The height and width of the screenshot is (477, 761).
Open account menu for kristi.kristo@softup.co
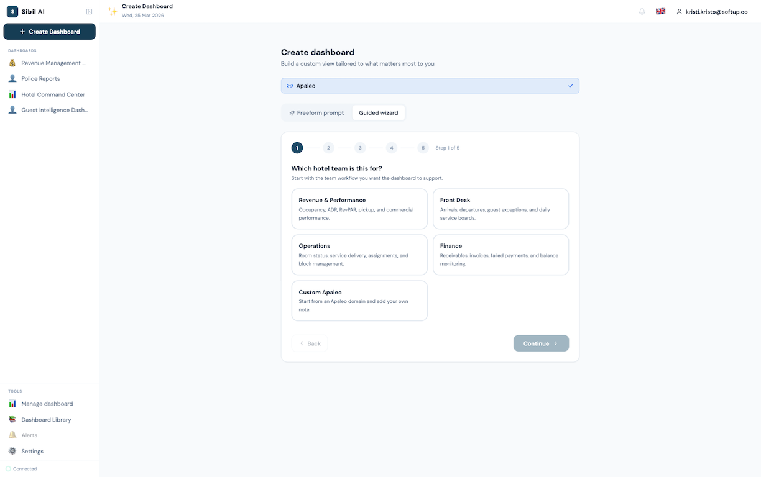[711, 11]
